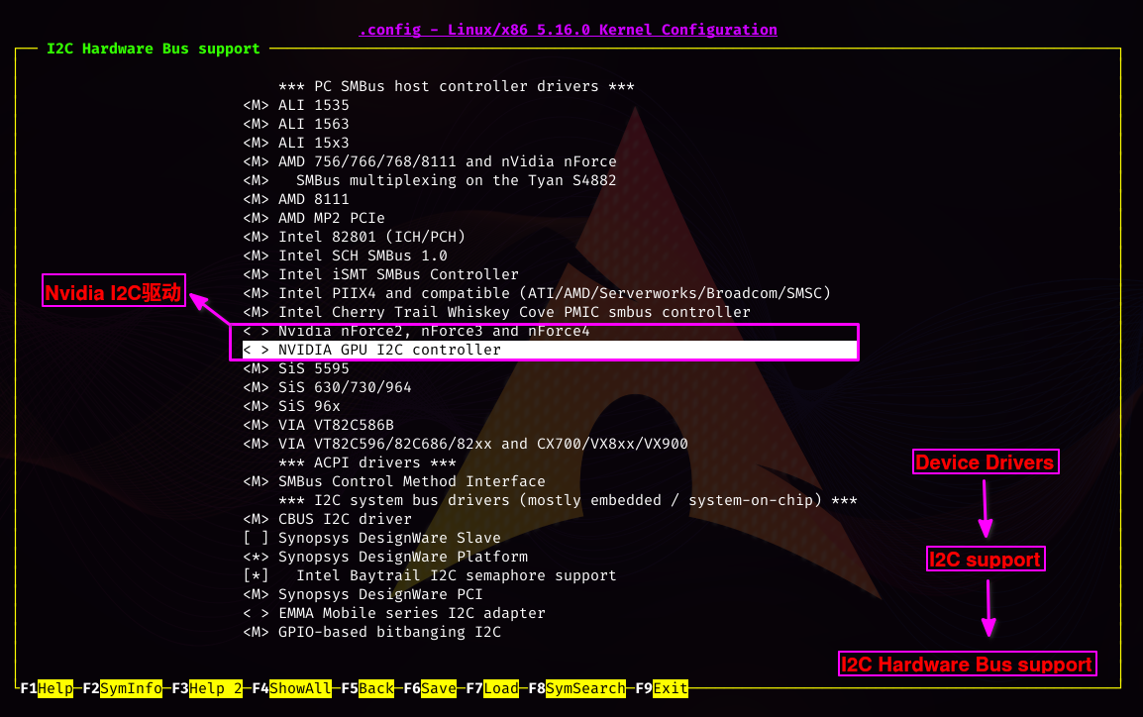The height and width of the screenshot is (717, 1143).
Task: Click F3 Help 2 option
Action: (206, 688)
